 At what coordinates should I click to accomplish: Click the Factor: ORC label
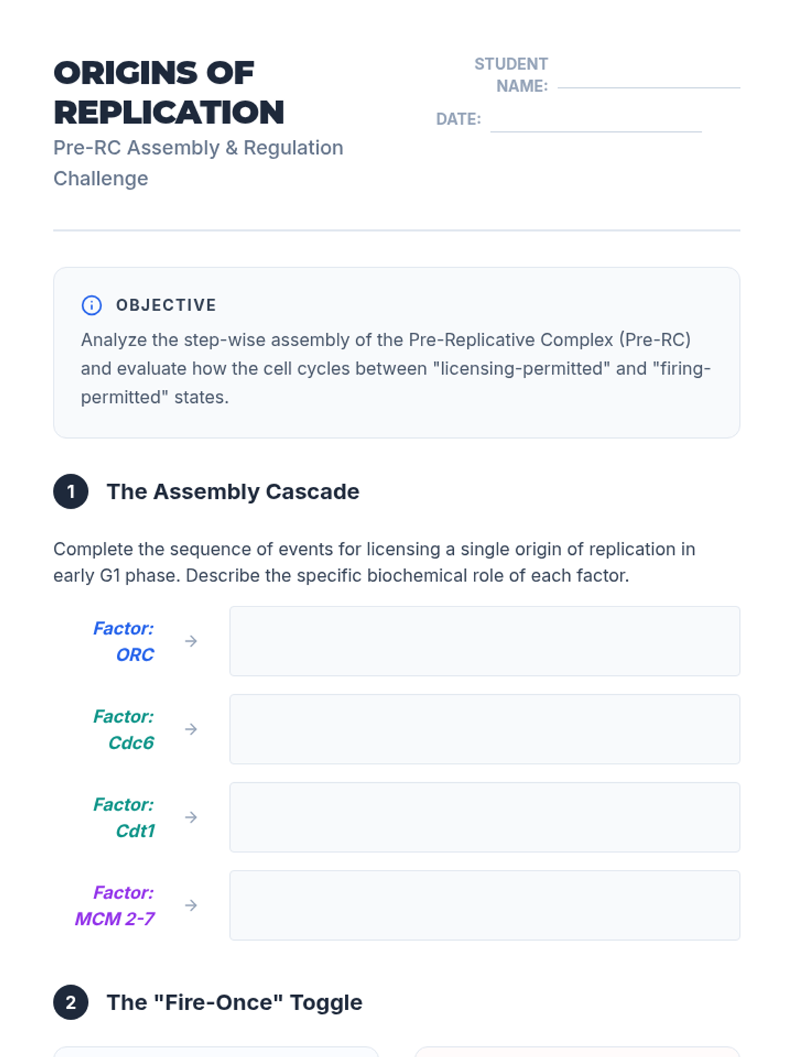click(x=124, y=641)
